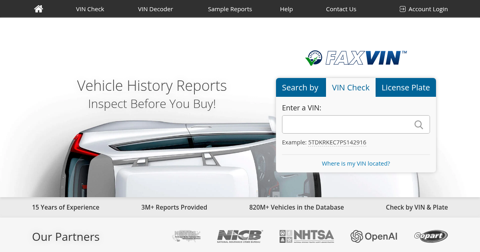Click the Account Login door icon

coord(402,9)
